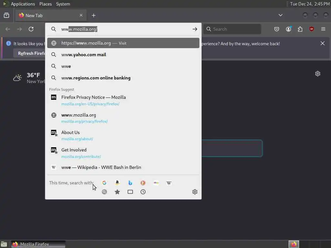The width and height of the screenshot is (331, 248).
Task: Open the Extensions panel
Action: (x=300, y=29)
